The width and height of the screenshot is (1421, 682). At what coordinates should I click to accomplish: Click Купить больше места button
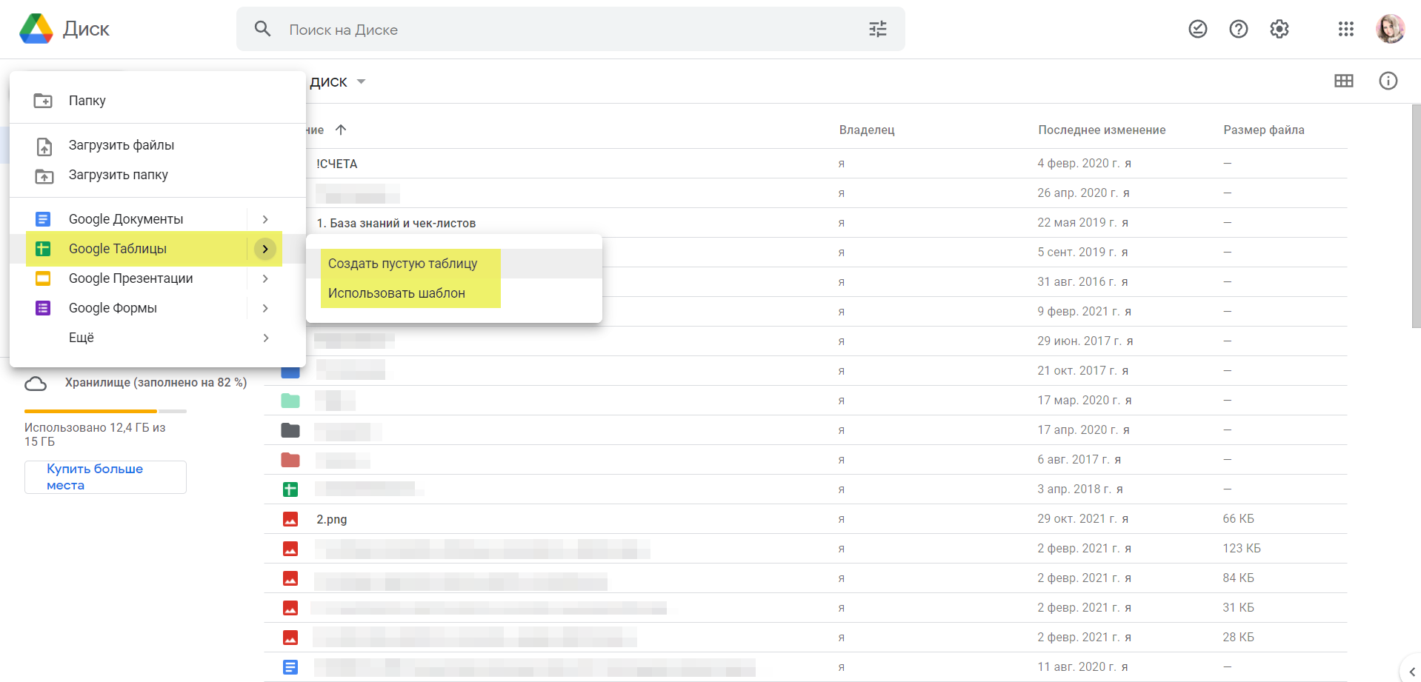pyautogui.click(x=105, y=477)
